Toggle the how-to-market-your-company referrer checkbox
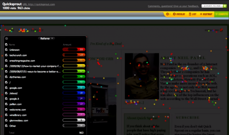 6,66
